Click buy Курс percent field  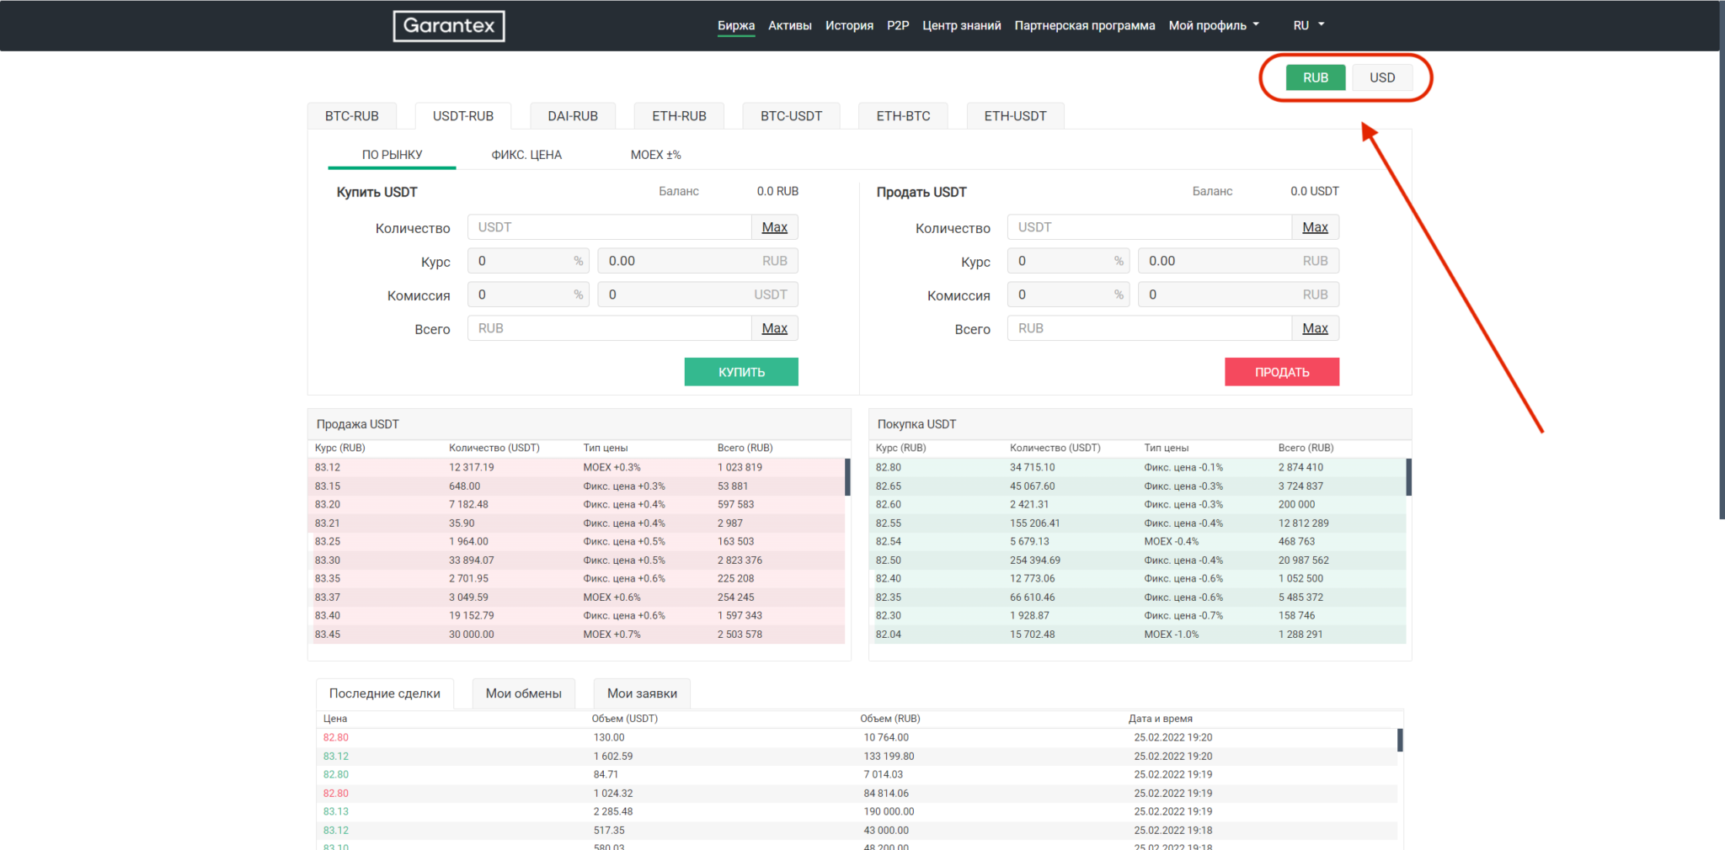point(528,261)
